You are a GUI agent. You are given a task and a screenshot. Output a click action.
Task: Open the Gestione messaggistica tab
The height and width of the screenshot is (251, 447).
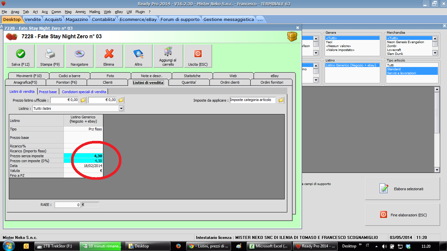coord(229,19)
